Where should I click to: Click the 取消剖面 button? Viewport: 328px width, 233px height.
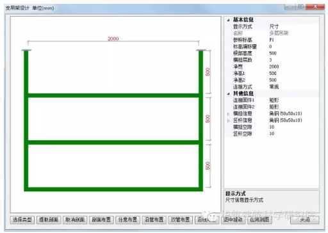pos(75,220)
